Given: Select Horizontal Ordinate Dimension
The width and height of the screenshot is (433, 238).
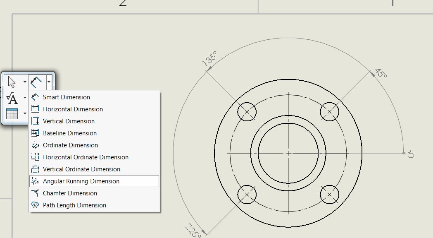Looking at the screenshot, I should tap(86, 157).
